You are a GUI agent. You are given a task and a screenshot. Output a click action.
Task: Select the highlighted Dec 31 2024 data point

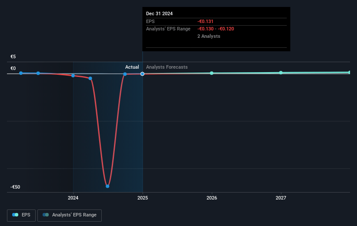(142, 74)
